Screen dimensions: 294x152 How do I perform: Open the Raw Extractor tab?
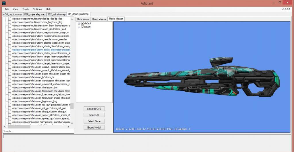(x=99, y=19)
